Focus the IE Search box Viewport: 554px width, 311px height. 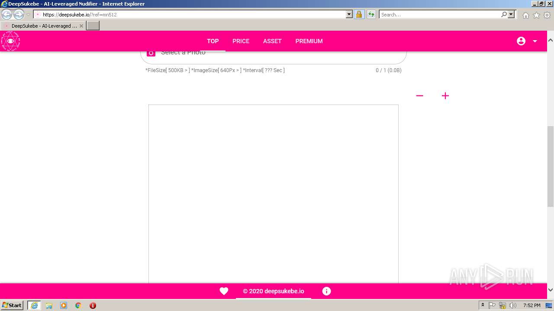pos(440,14)
